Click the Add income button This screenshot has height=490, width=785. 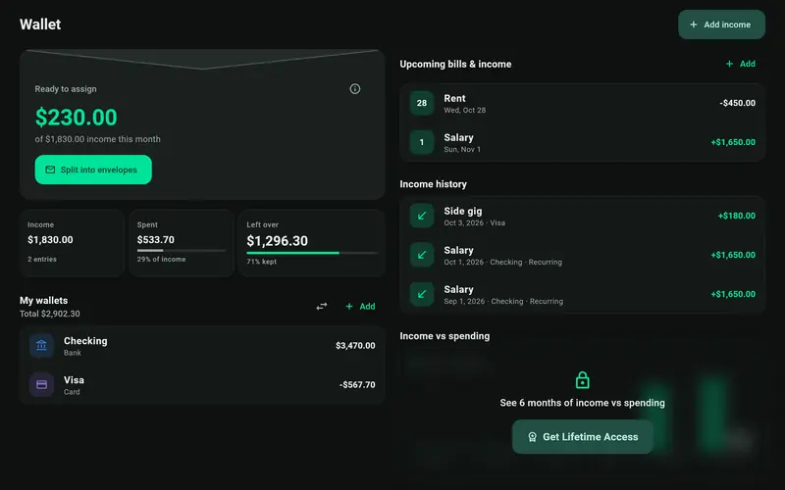[721, 24]
